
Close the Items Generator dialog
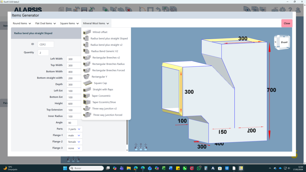287,23
